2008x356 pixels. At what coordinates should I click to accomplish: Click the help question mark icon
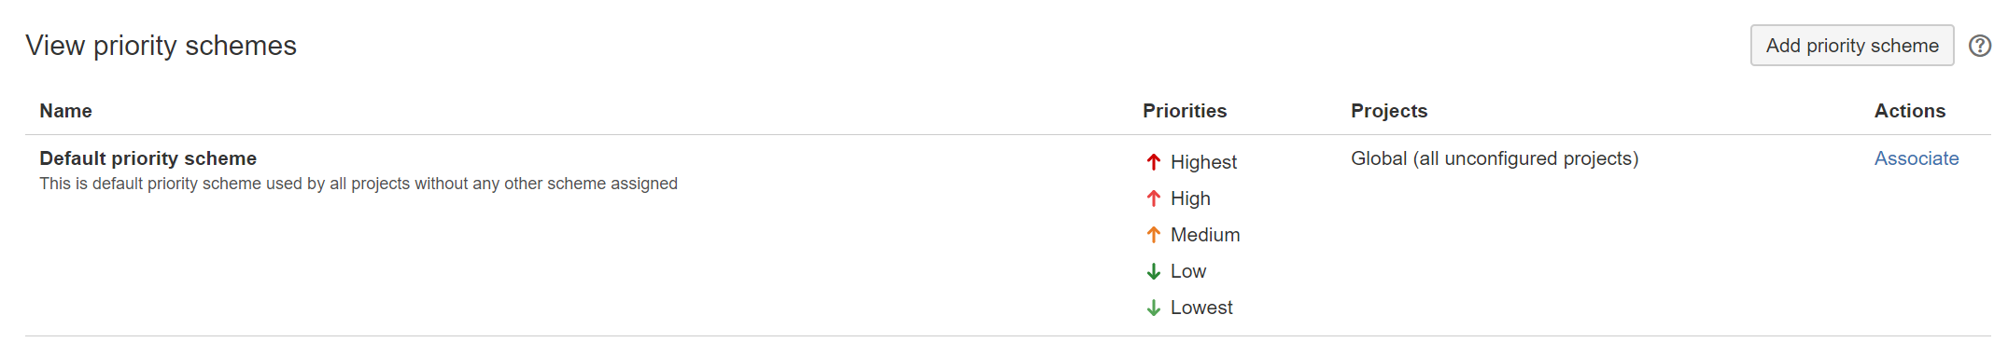click(1979, 46)
